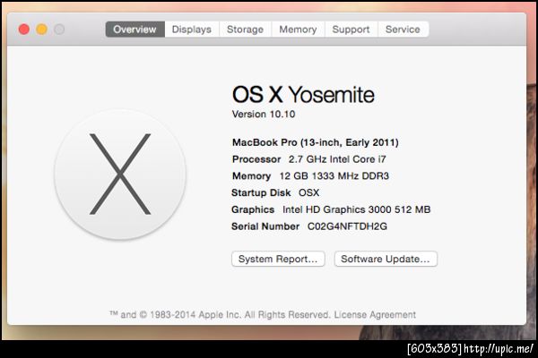Click the Startup Disk OSX value
The image size is (538, 358).
(308, 193)
